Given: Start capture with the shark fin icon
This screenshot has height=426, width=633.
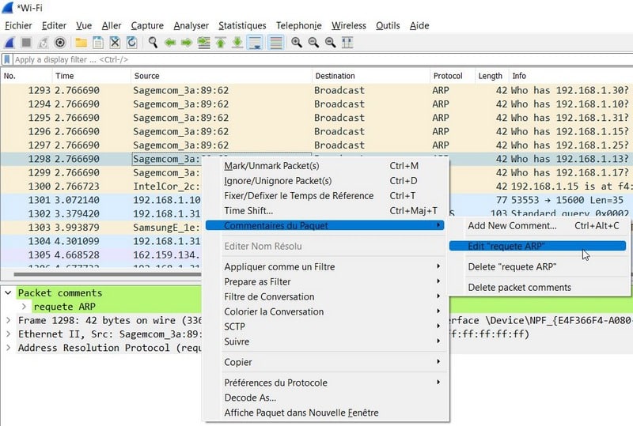Looking at the screenshot, I should [9, 43].
